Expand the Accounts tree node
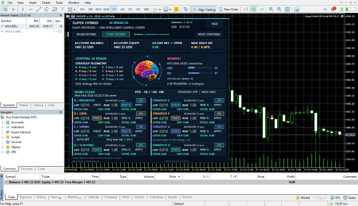The width and height of the screenshot is (358, 206). (x=2, y=122)
